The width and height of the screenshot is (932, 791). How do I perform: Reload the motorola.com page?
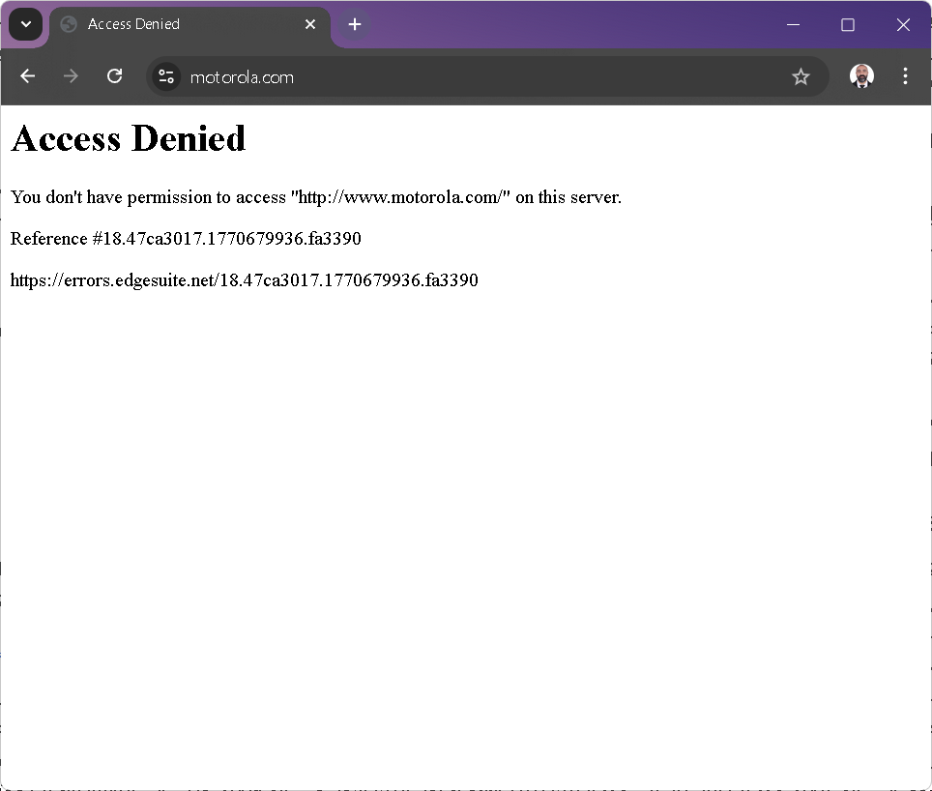114,76
